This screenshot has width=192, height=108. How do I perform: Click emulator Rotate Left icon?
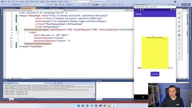pyautogui.click(x=179, y=26)
